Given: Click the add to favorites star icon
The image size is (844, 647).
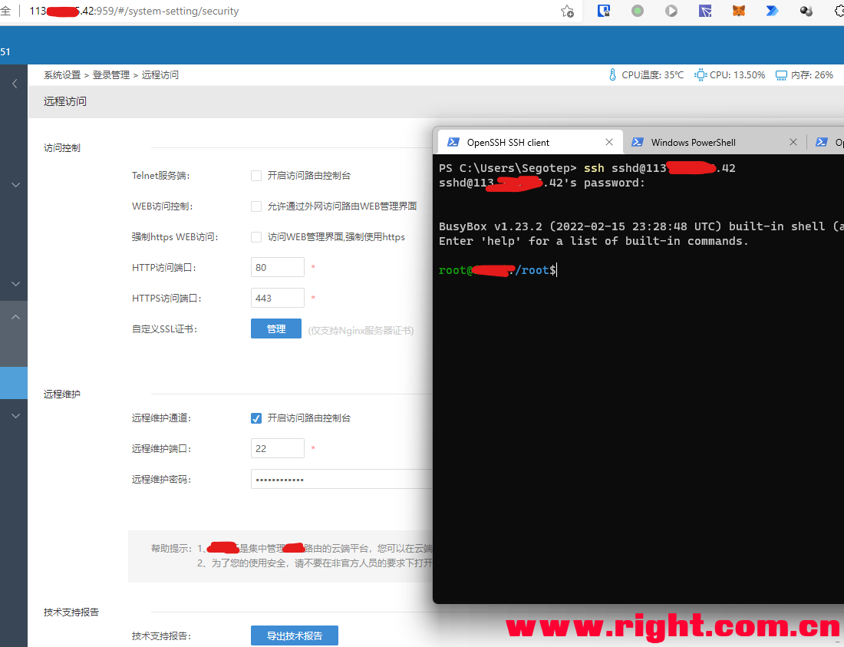Looking at the screenshot, I should tap(567, 12).
